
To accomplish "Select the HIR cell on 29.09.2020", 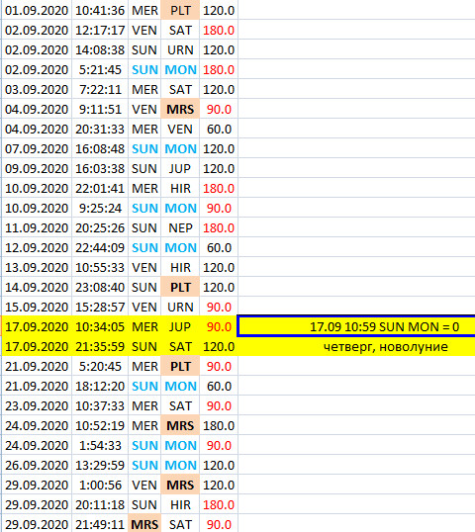I will pyautogui.click(x=180, y=504).
